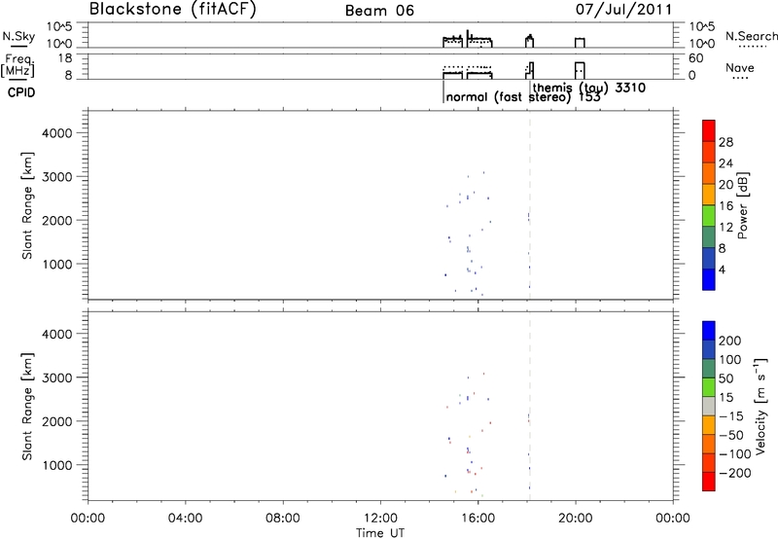Pick the yellow-orange Power segment between 16 and 20

point(709,195)
